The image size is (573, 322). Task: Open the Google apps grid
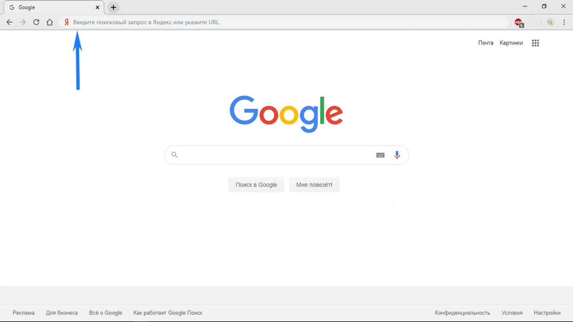[535, 43]
